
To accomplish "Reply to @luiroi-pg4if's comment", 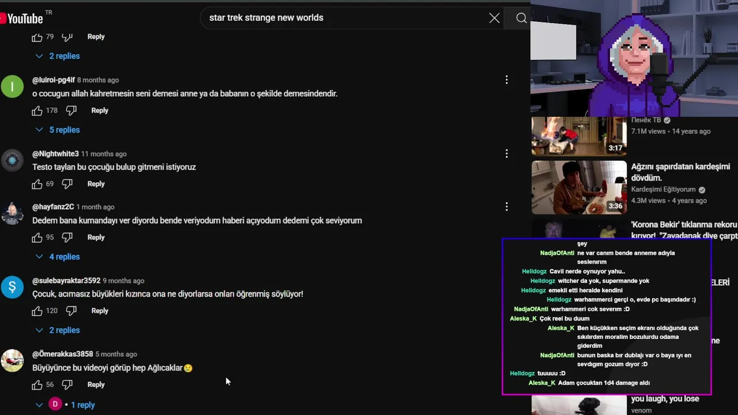I will (x=100, y=111).
